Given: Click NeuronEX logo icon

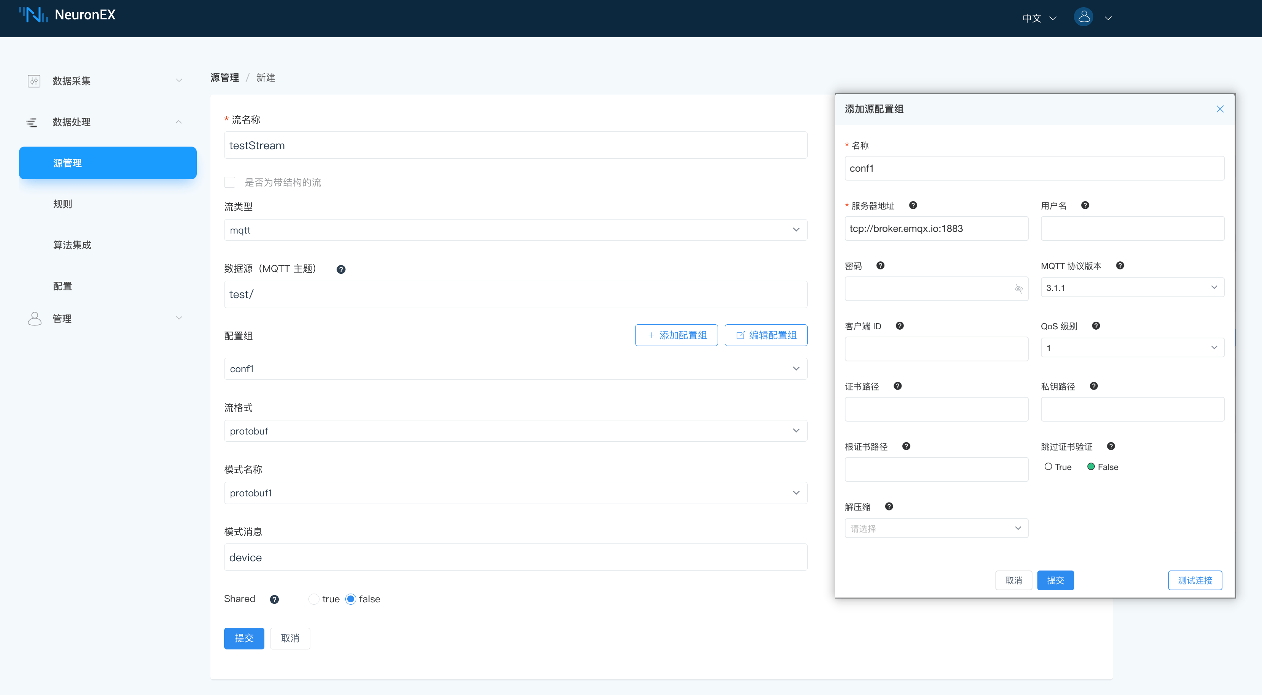Looking at the screenshot, I should [x=33, y=15].
